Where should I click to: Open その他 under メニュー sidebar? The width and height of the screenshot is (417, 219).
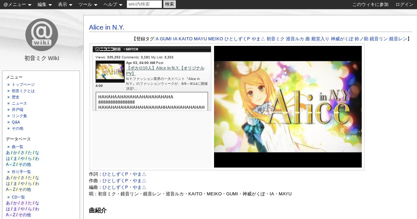coord(17,128)
